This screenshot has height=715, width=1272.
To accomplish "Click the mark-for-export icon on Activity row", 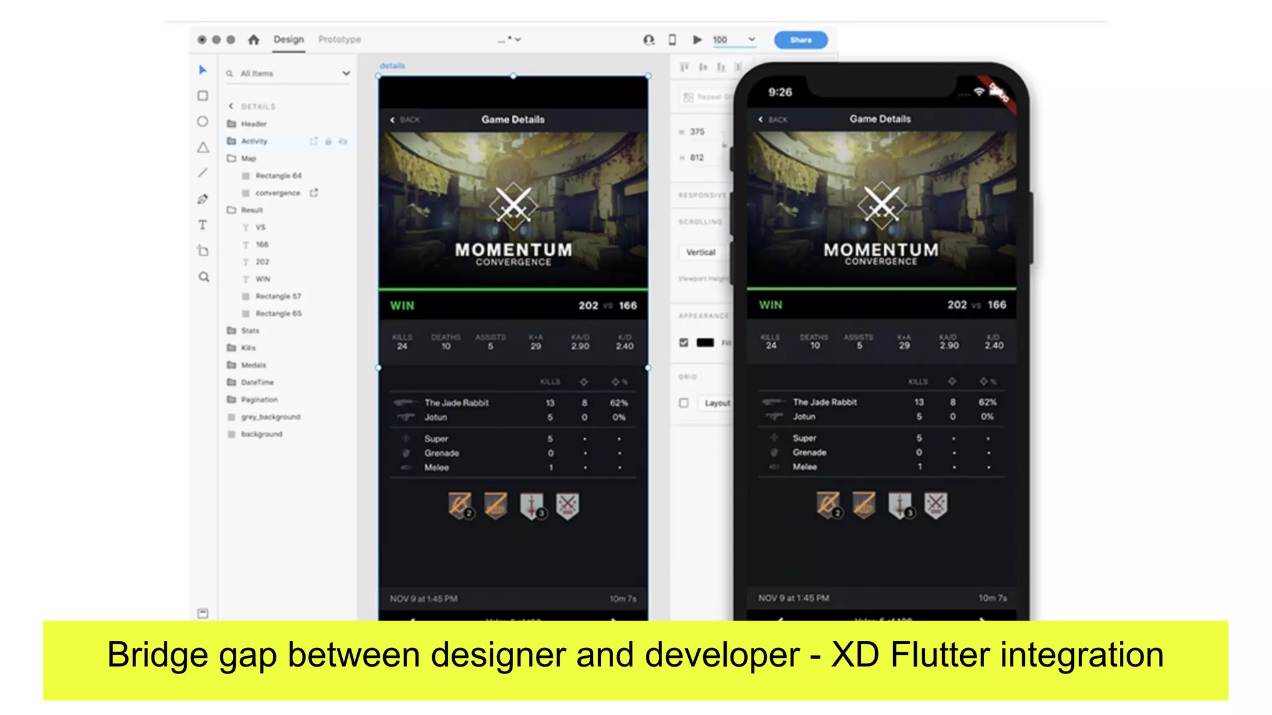I will click(x=314, y=142).
